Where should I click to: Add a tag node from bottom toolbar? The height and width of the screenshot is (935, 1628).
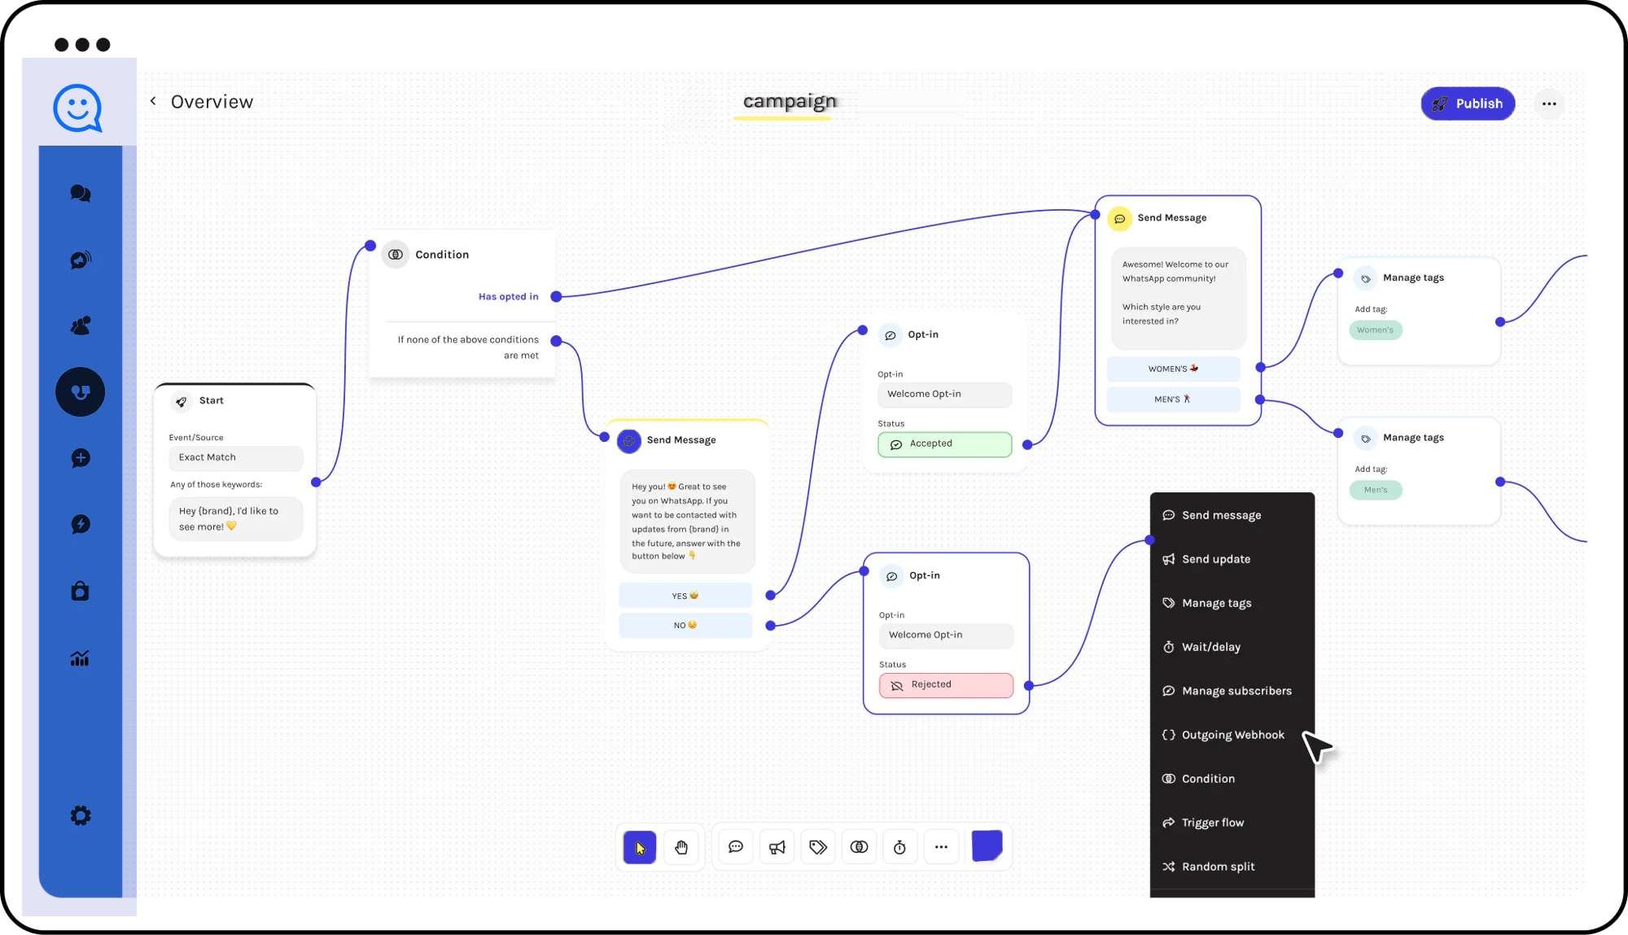point(818,847)
